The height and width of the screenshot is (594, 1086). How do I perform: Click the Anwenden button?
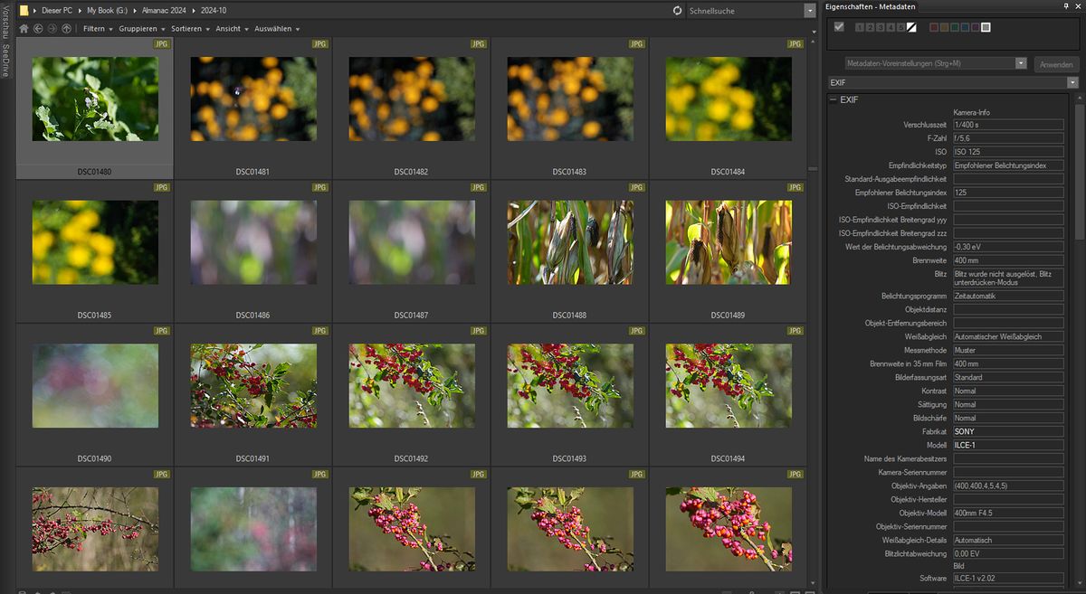pyautogui.click(x=1055, y=64)
